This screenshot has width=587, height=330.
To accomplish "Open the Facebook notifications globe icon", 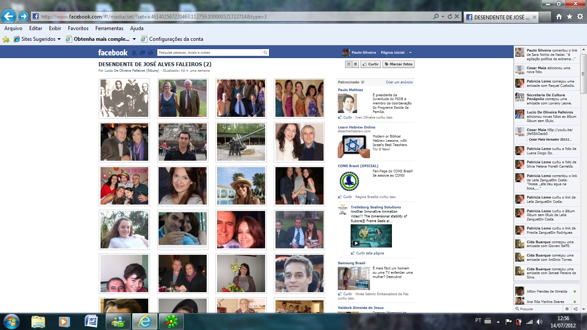I will (150, 52).
